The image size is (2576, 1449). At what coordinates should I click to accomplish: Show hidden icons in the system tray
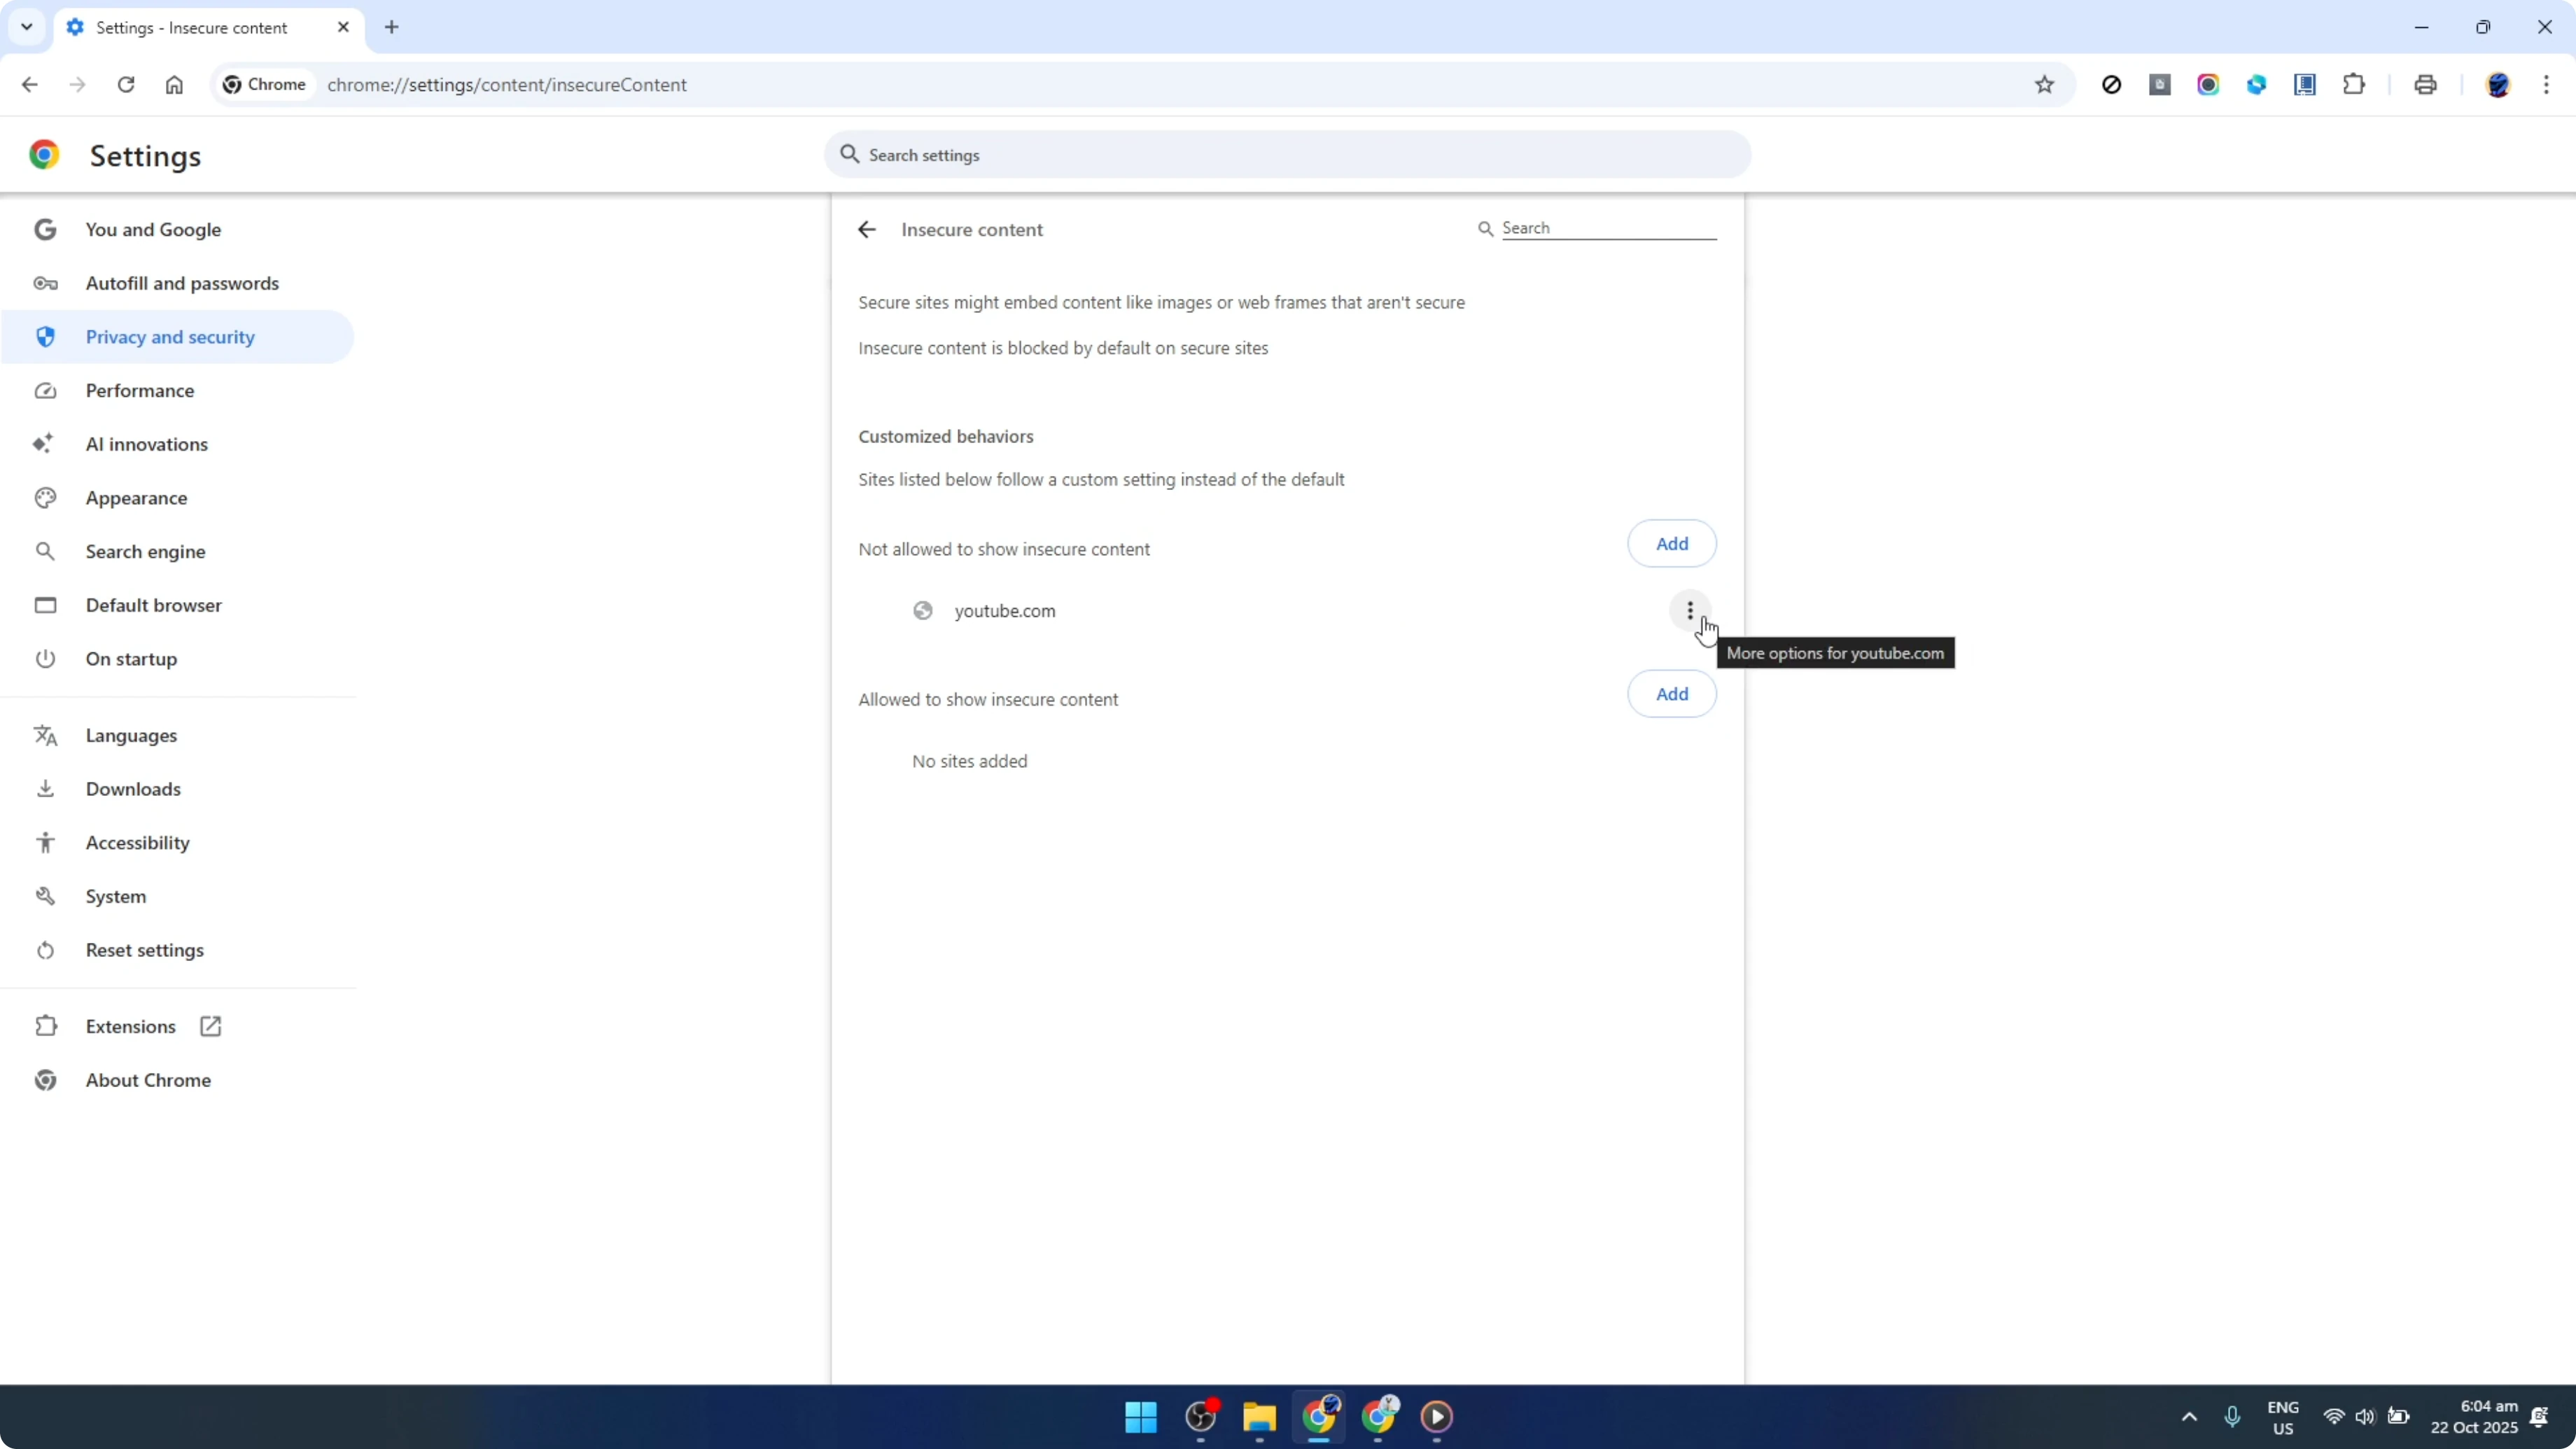pyautogui.click(x=2190, y=1417)
